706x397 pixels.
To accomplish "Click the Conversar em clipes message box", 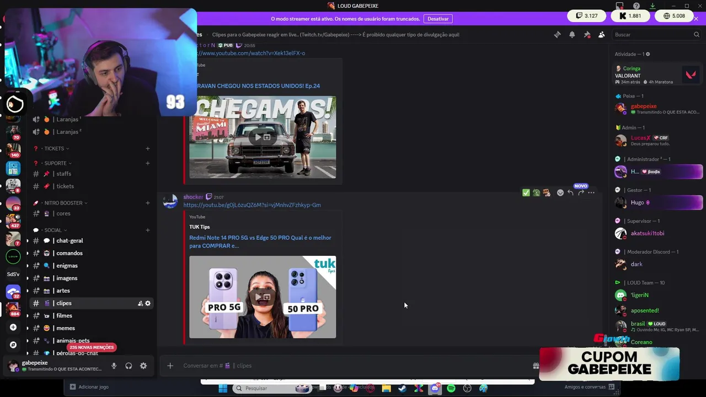I will (353, 366).
